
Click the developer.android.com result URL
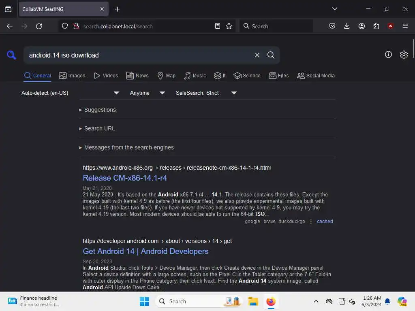pyautogui.click(x=157, y=241)
